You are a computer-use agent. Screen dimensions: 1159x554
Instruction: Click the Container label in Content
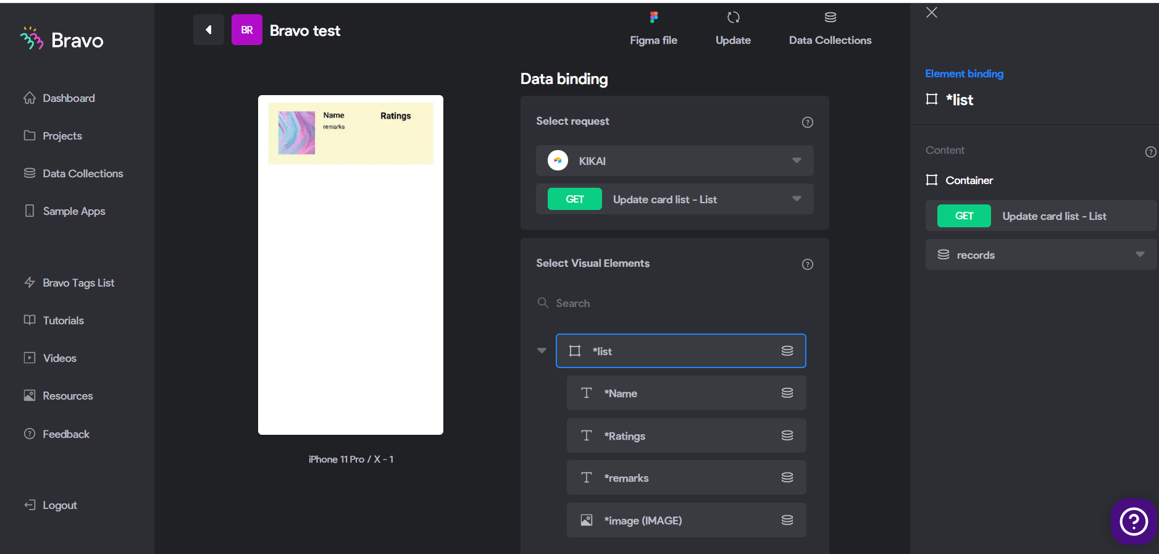point(969,180)
